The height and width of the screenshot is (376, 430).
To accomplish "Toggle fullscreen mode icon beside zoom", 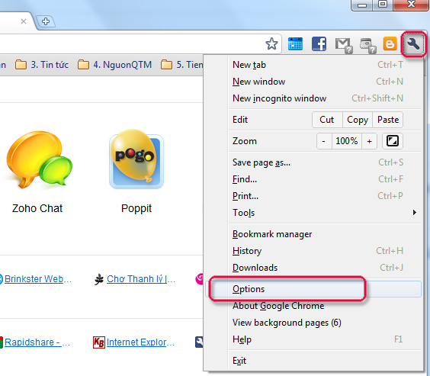I will click(x=392, y=141).
